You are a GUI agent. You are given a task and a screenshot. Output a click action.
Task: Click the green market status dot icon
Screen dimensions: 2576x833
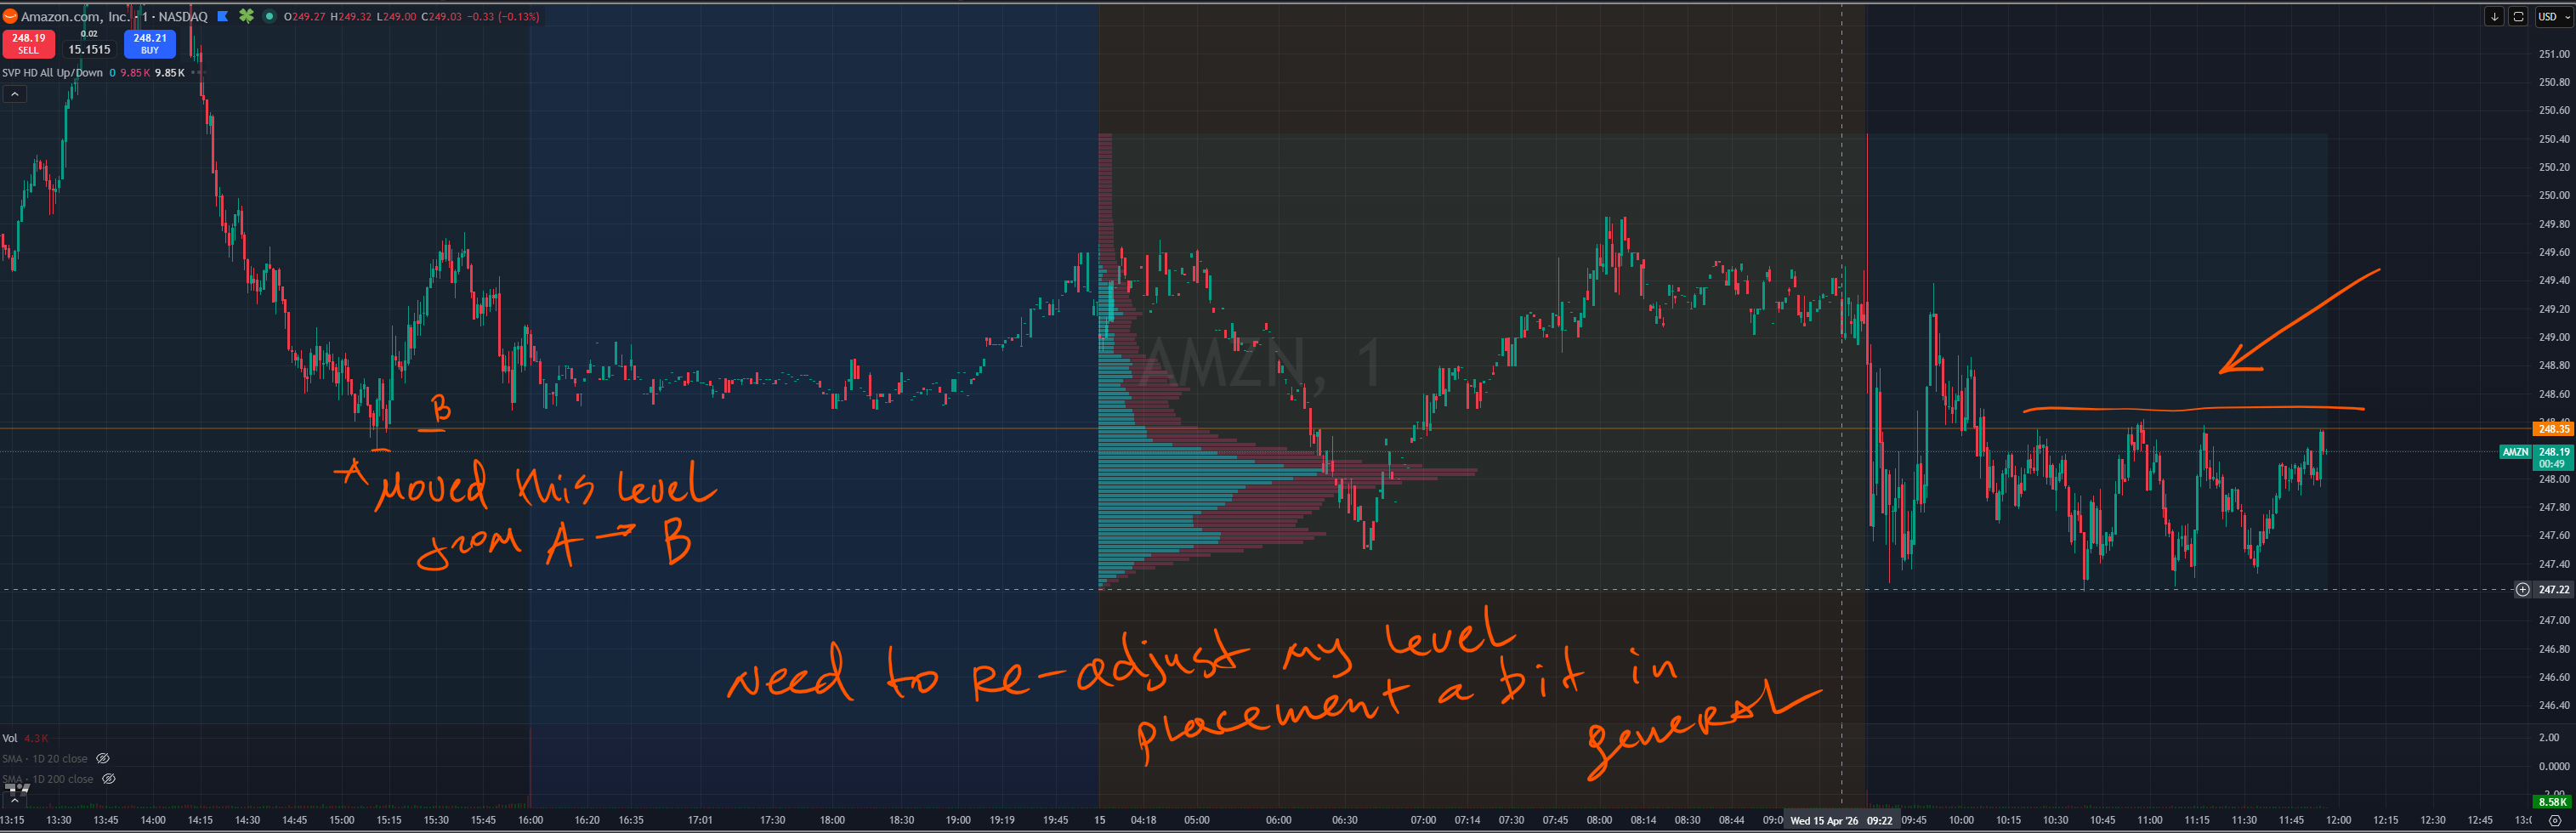269,17
